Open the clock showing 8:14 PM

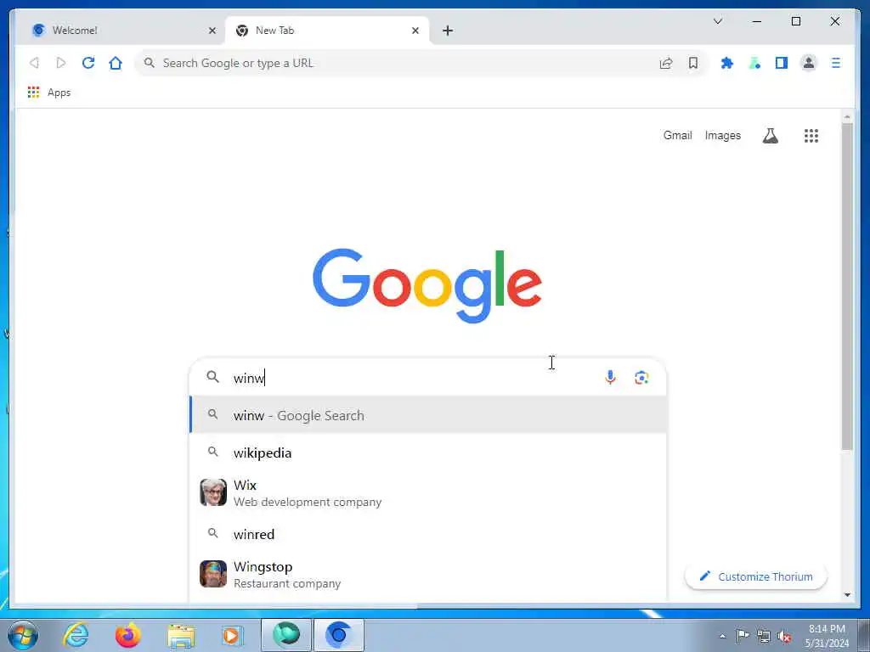(x=827, y=636)
